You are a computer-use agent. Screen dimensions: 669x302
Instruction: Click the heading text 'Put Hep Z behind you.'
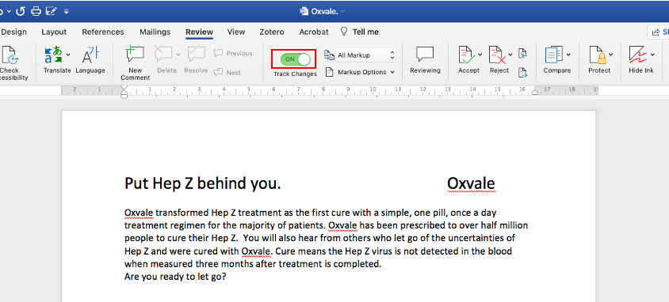[203, 183]
